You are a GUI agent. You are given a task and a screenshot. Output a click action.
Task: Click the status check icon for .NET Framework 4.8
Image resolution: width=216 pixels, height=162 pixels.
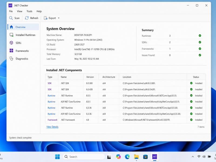point(191,120)
